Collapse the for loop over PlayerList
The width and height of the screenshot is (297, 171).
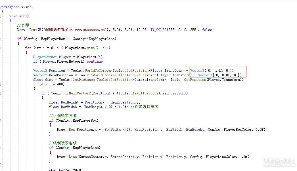tap(1, 48)
